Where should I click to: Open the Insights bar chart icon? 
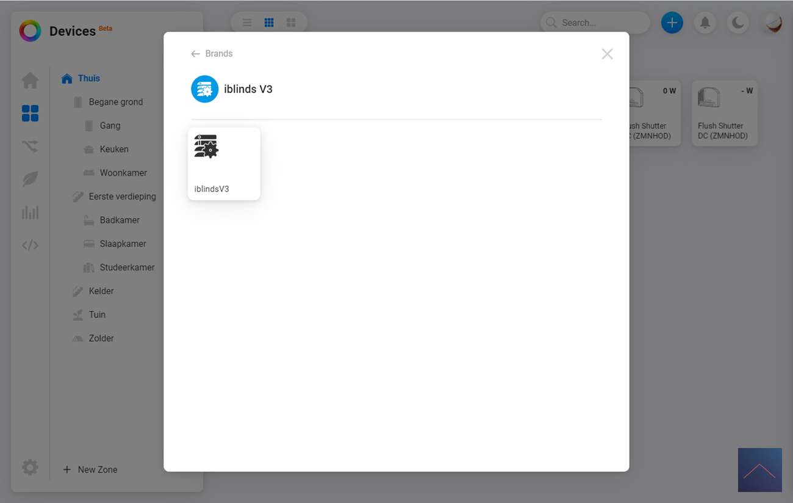click(x=30, y=212)
